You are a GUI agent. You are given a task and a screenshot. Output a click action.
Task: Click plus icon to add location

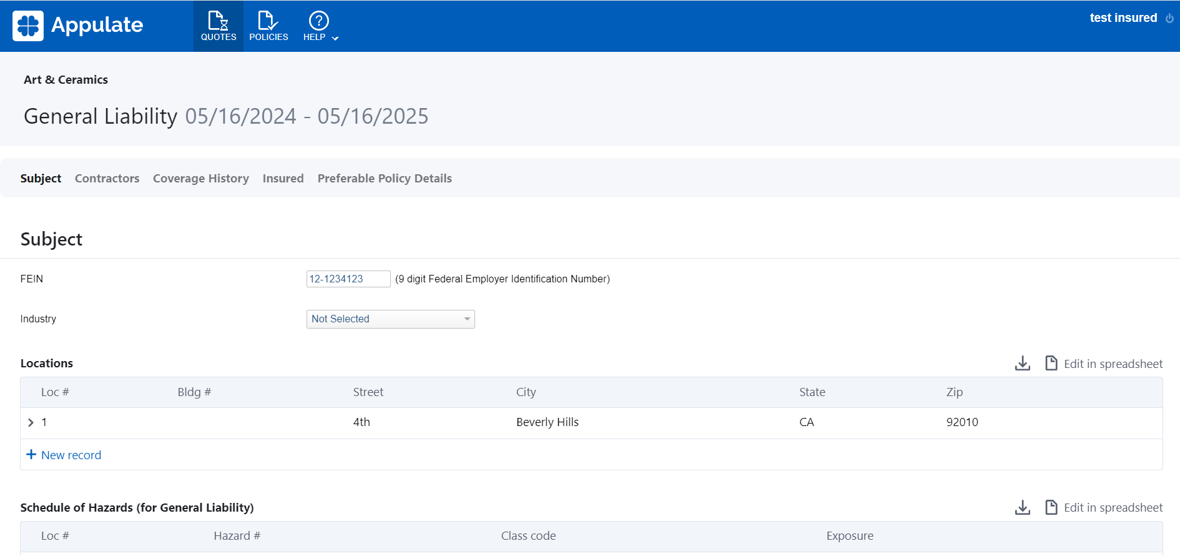31,455
